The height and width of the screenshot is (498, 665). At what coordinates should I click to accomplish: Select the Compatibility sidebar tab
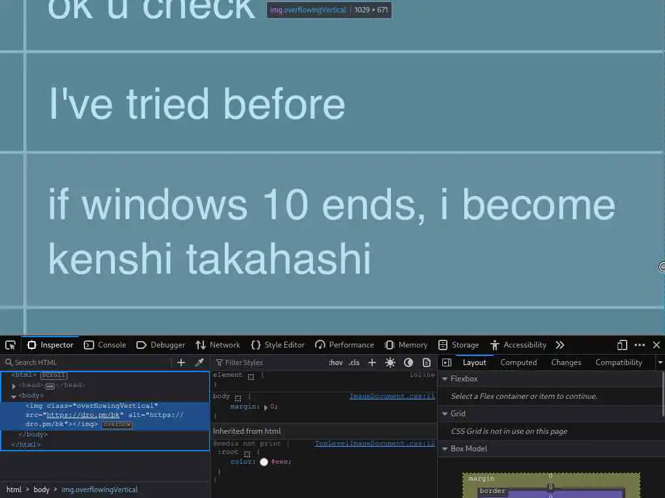point(618,362)
